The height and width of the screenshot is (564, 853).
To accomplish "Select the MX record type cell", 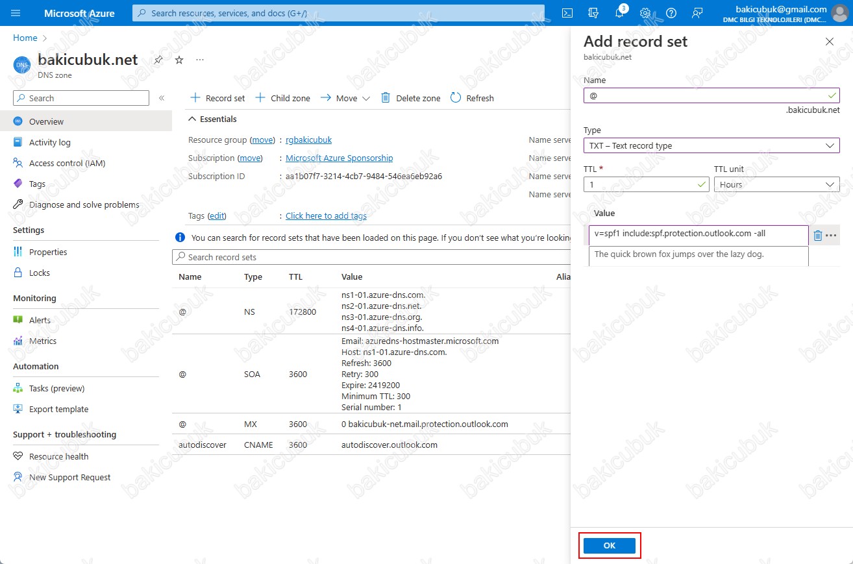I will point(251,424).
